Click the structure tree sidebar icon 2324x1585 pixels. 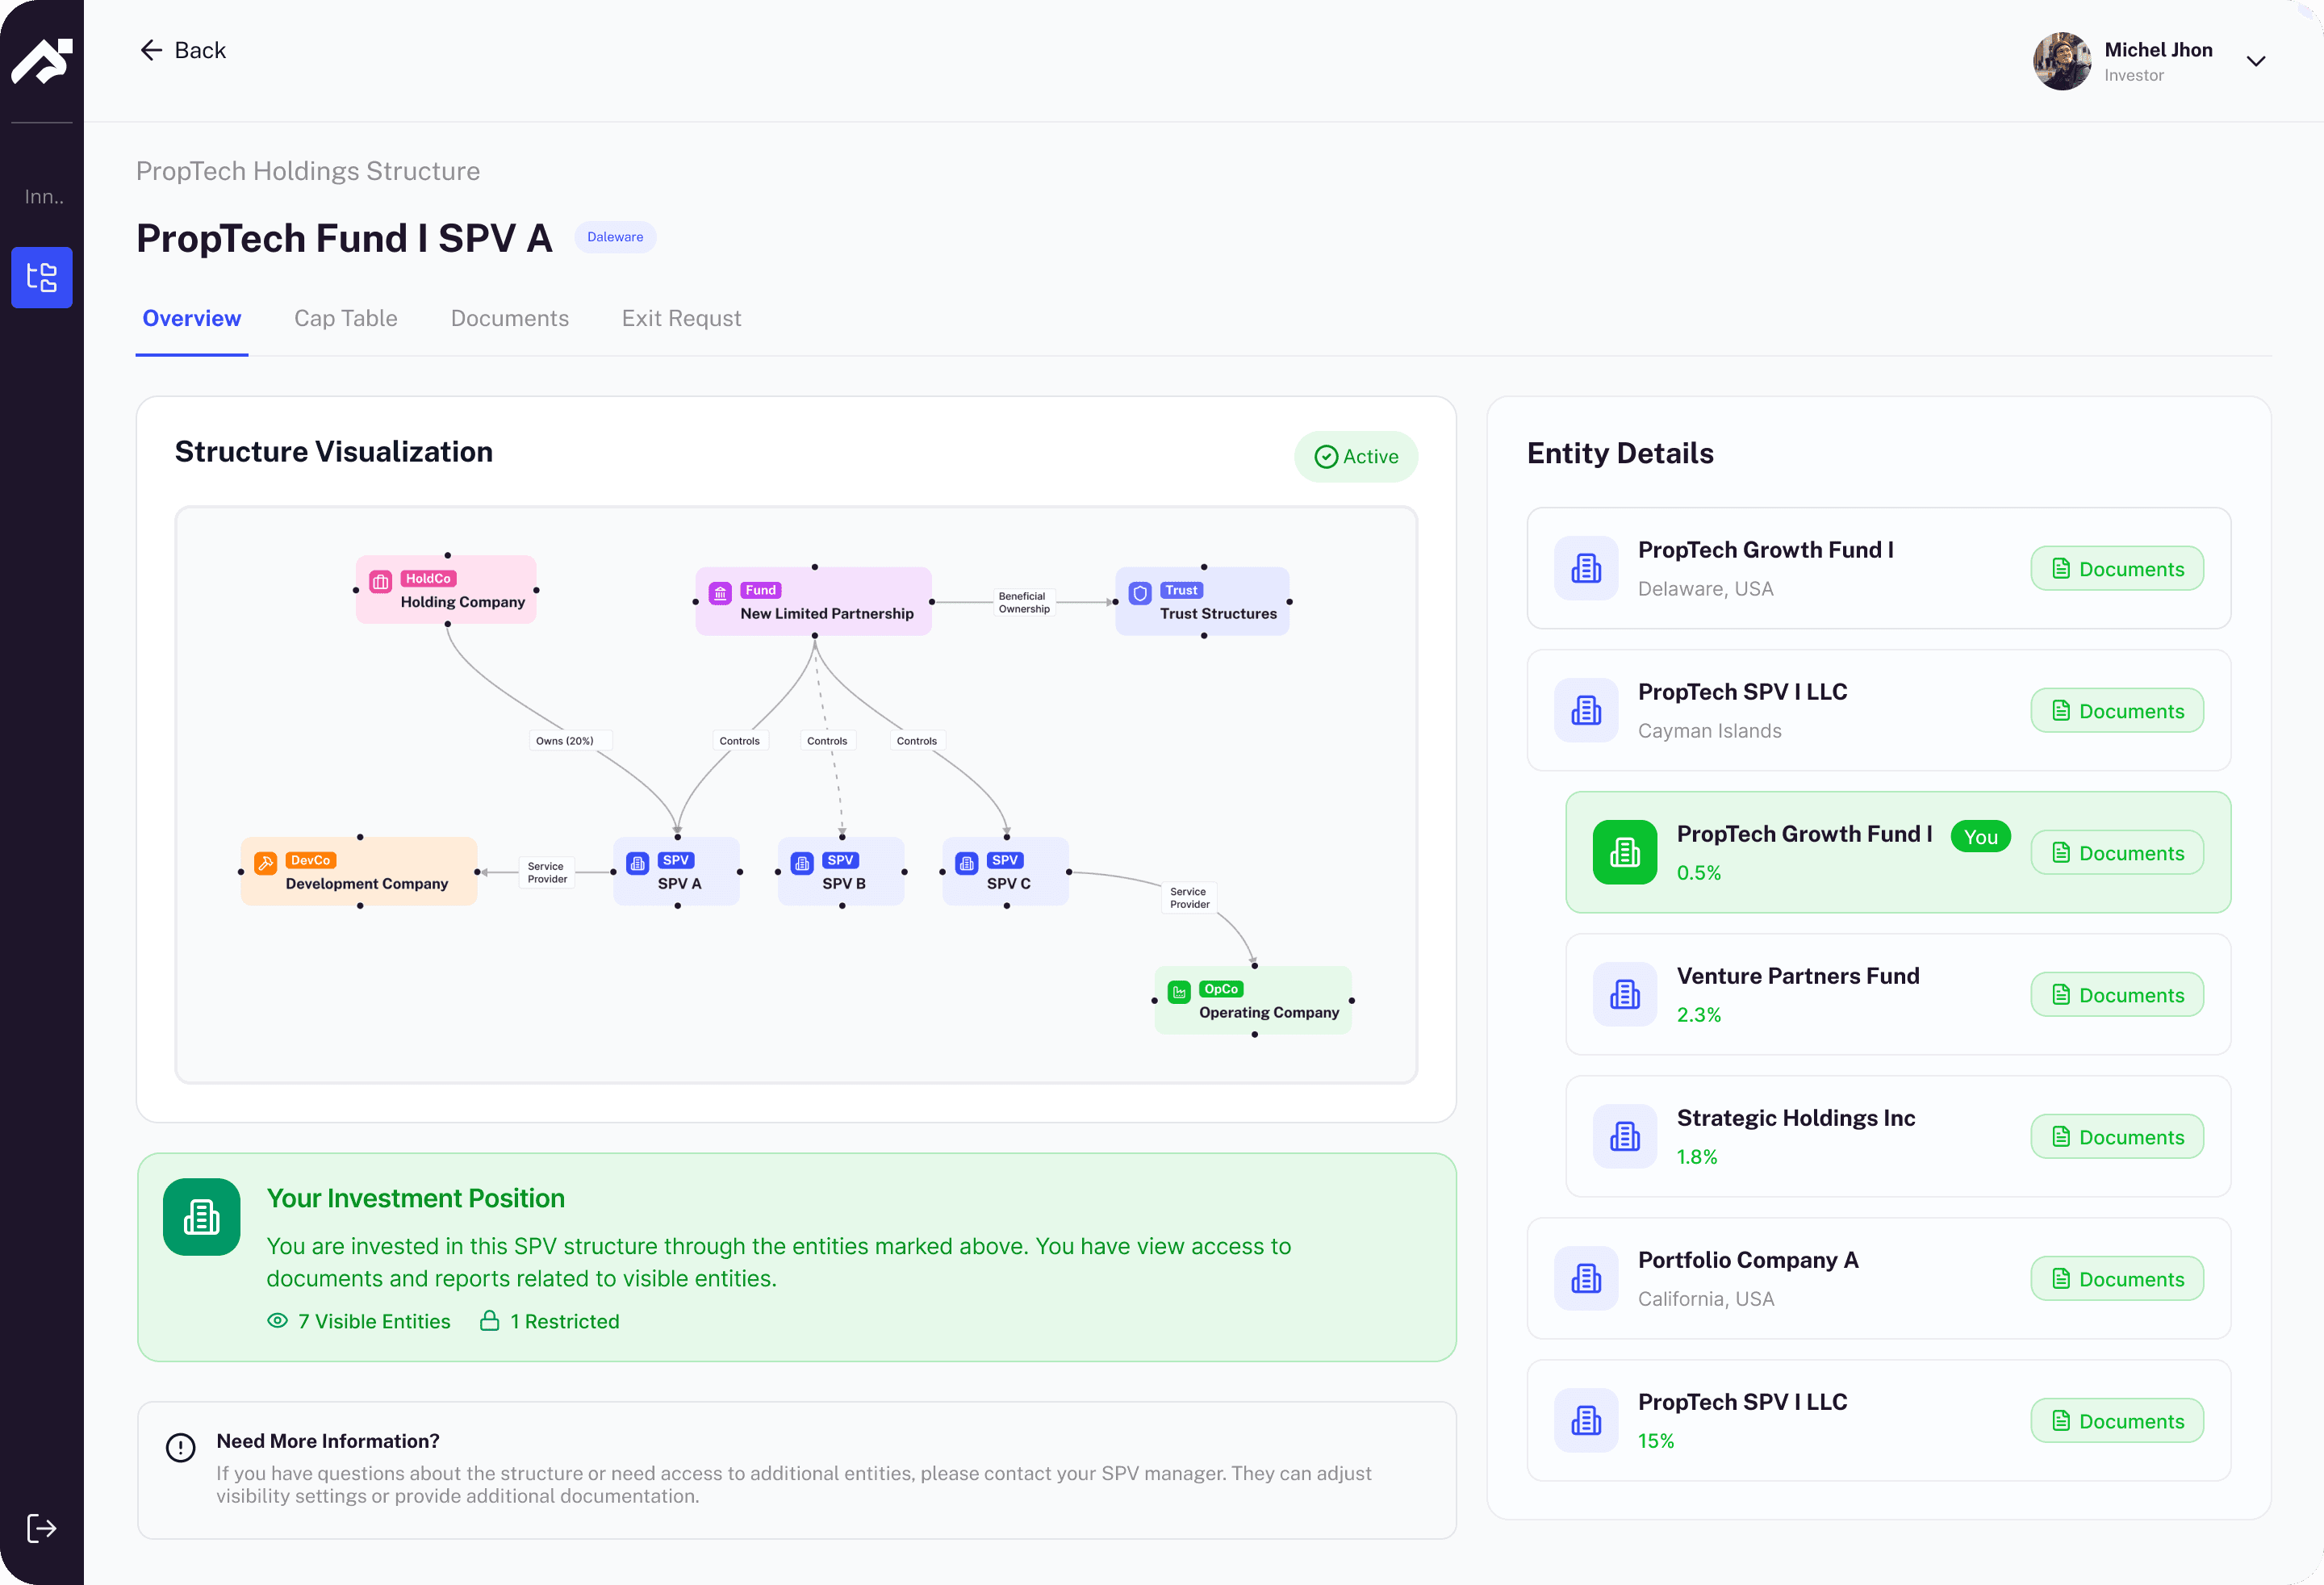coord(41,277)
